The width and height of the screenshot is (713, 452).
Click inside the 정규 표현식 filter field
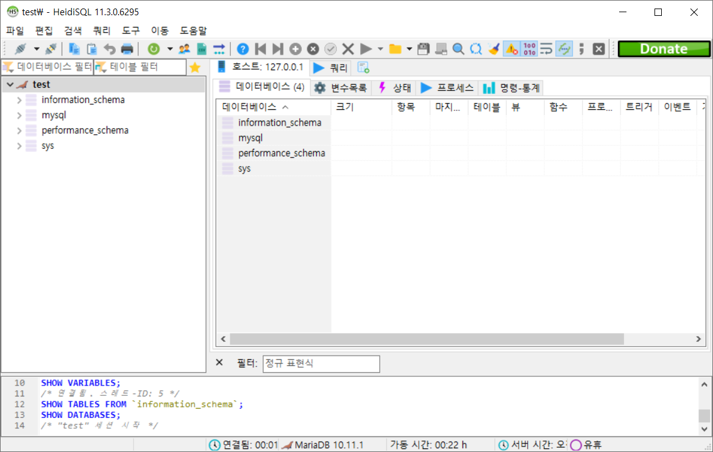(321, 364)
